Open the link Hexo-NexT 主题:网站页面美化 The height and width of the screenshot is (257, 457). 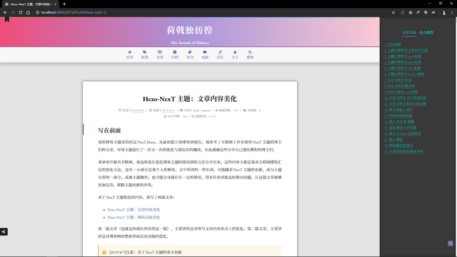click(x=134, y=217)
